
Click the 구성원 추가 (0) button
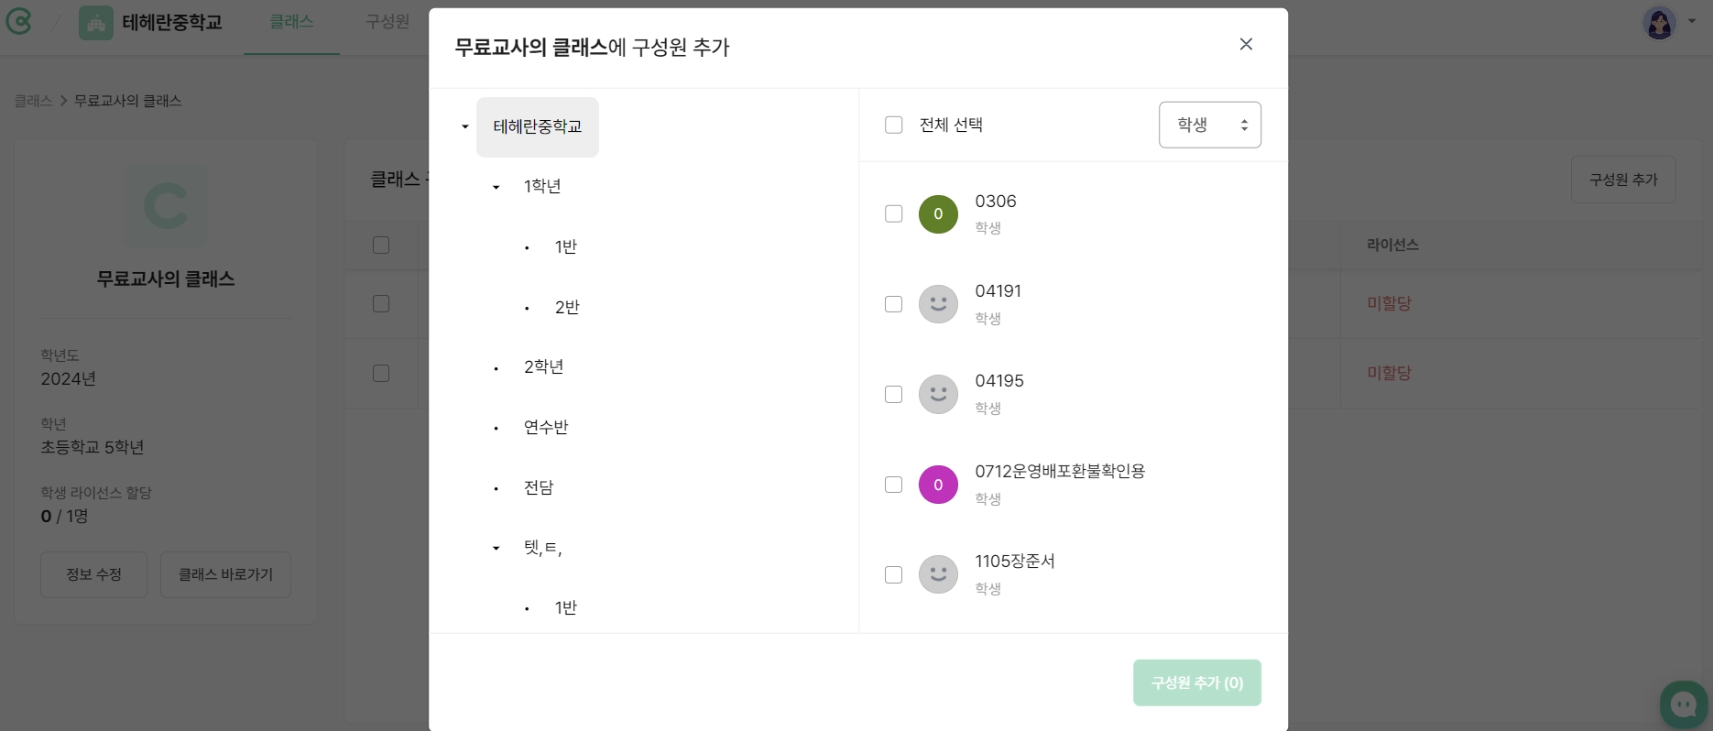[1196, 682]
